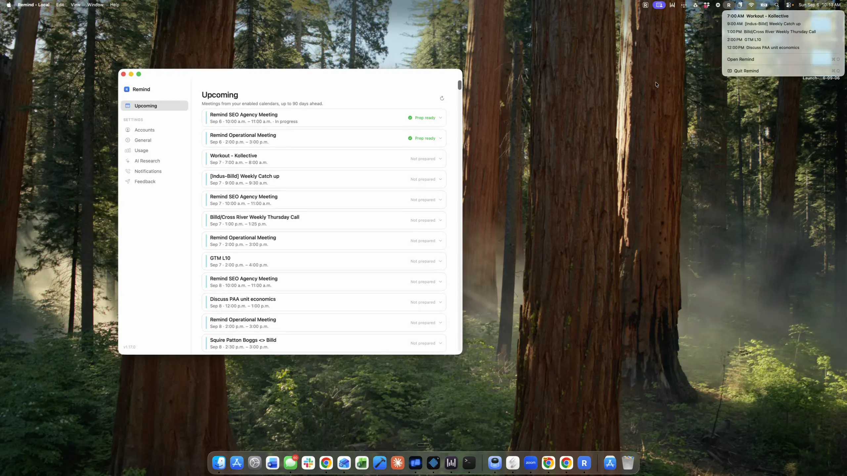Image resolution: width=847 pixels, height=476 pixels.
Task: Expand the Sep 6 Remind SEO Agency Meeting row
Action: click(x=440, y=118)
